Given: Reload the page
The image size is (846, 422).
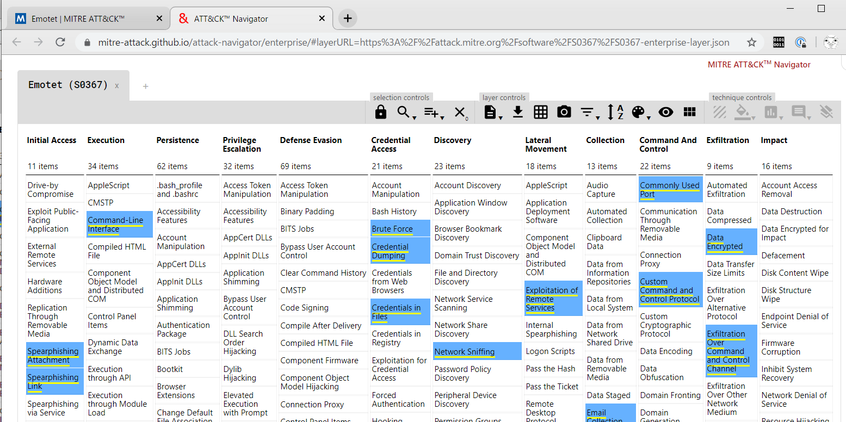Looking at the screenshot, I should click(60, 42).
